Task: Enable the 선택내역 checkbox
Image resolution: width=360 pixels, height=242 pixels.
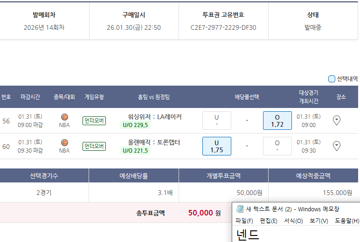Action: [332, 79]
